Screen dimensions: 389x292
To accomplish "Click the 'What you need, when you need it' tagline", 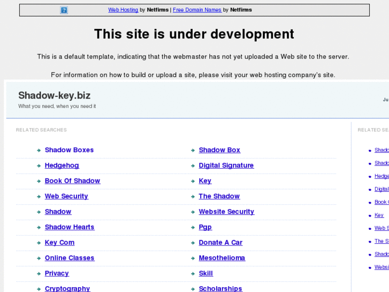I will pos(57,106).
